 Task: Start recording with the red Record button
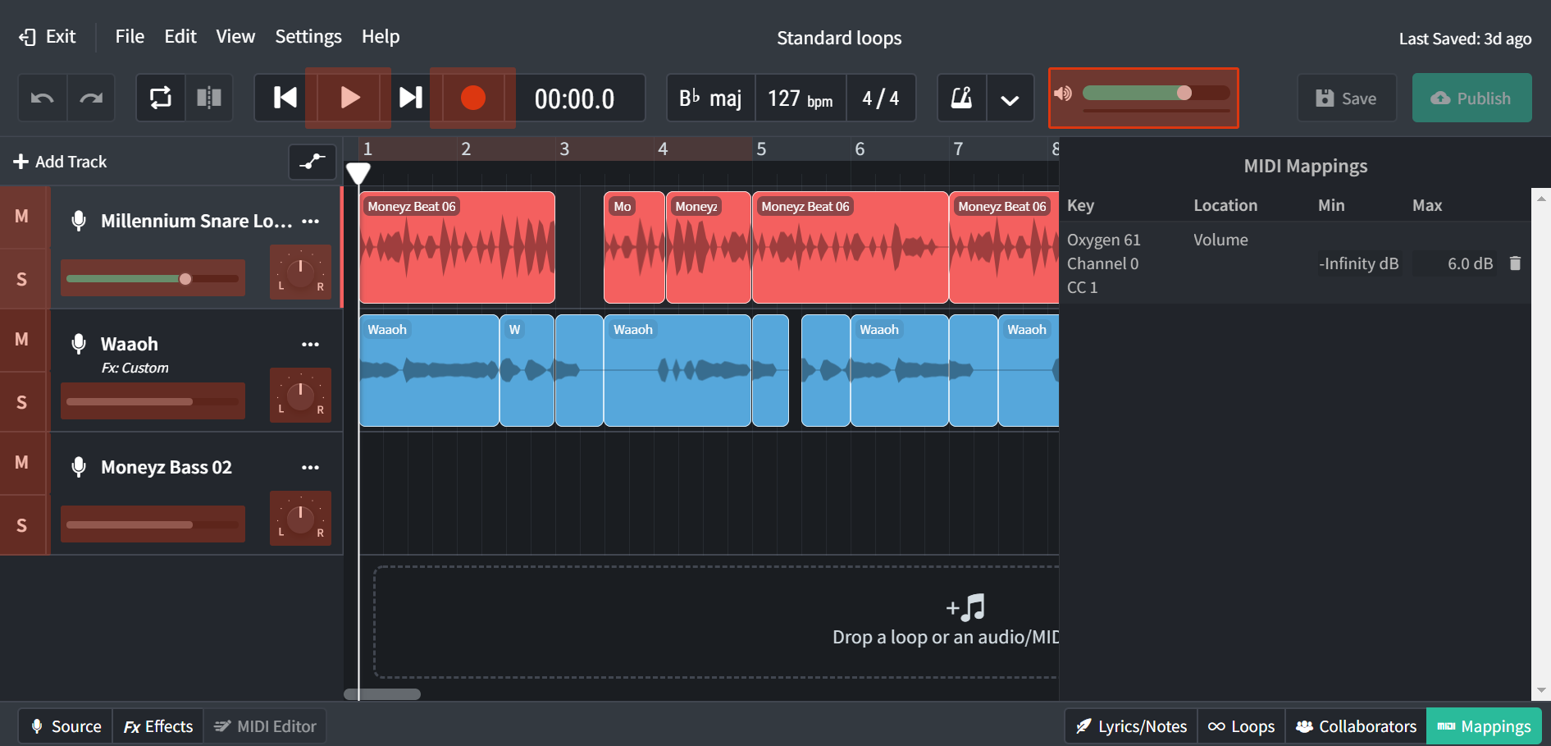point(473,98)
